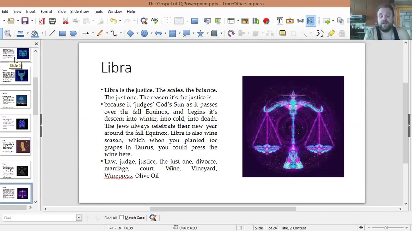
Task: Expand the Symbol Shapes dropdown
Action: coord(151,33)
